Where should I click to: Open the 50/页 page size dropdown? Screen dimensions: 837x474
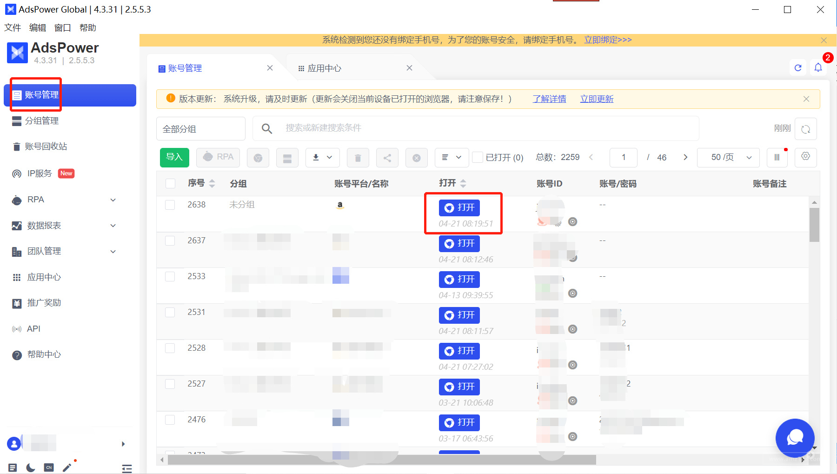pos(728,157)
